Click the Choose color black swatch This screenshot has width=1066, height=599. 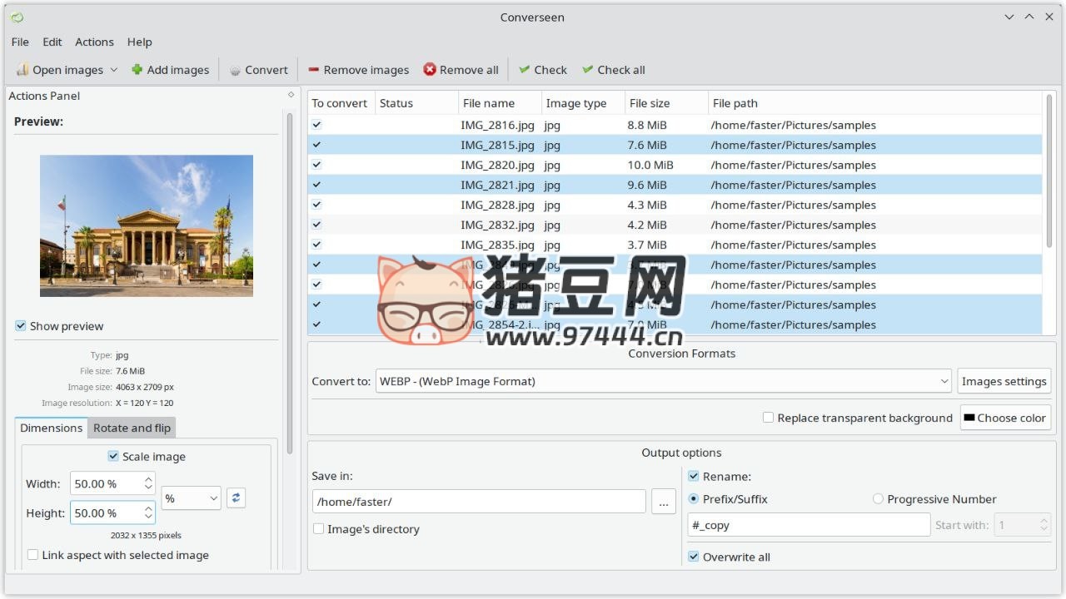pos(969,418)
